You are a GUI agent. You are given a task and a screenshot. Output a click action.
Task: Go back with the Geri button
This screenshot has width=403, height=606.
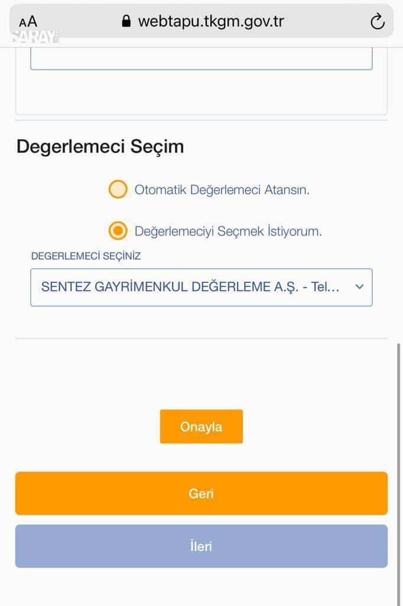[x=201, y=493]
